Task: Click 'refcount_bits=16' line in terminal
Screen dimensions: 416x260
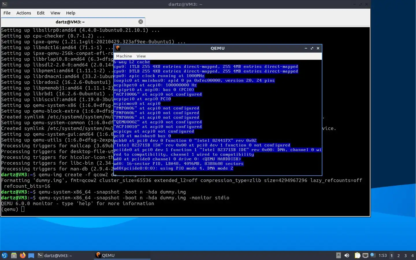Action: point(27,186)
